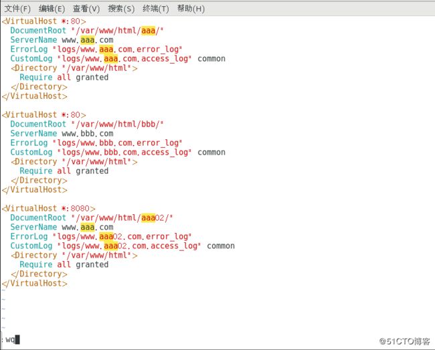
Task: Click ErrorLog www.aaa02.com.error_log line
Action: point(100,237)
